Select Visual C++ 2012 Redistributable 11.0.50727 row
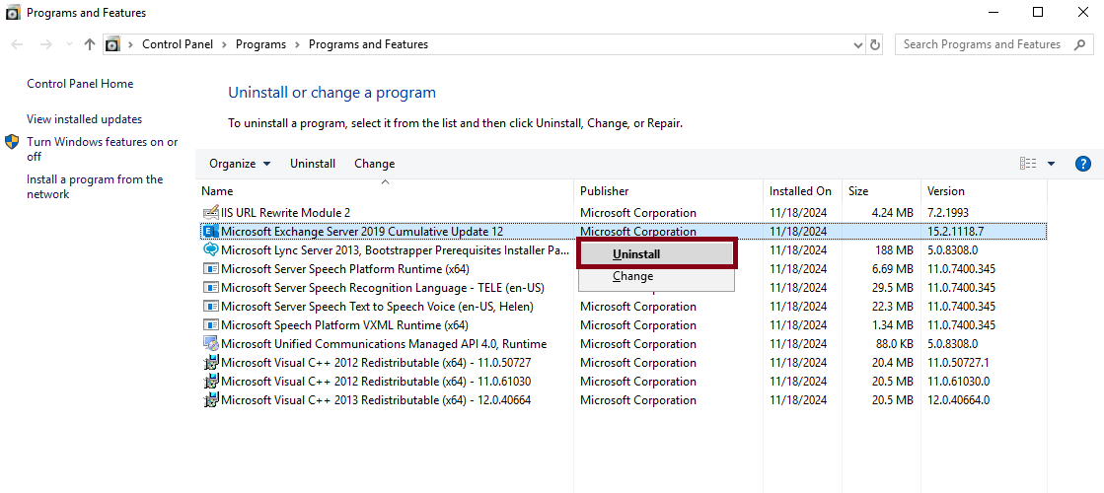This screenshot has height=493, width=1104. [623, 363]
